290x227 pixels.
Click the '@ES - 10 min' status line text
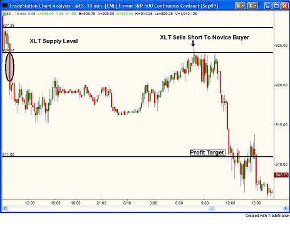click(x=14, y=14)
